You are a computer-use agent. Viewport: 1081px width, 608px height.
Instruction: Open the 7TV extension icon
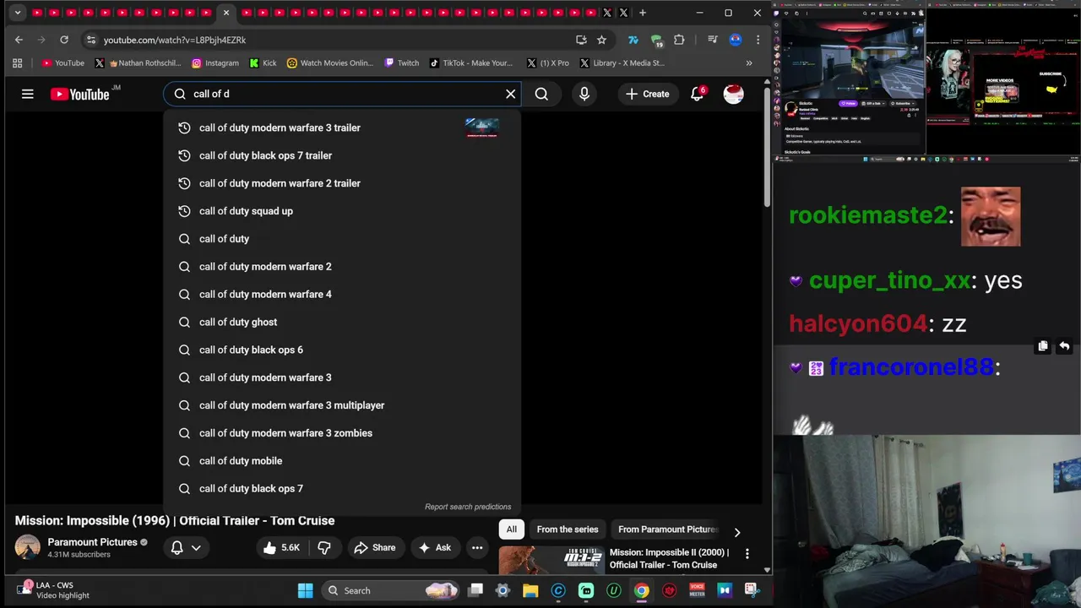(633, 40)
